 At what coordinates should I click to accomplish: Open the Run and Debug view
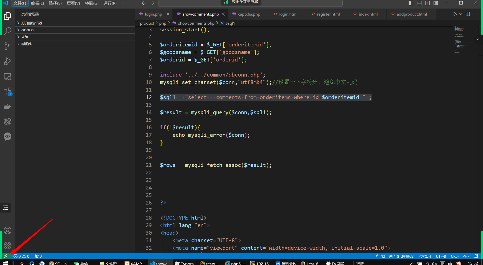pyautogui.click(x=8, y=61)
